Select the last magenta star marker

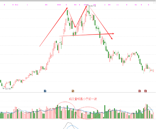149,5
